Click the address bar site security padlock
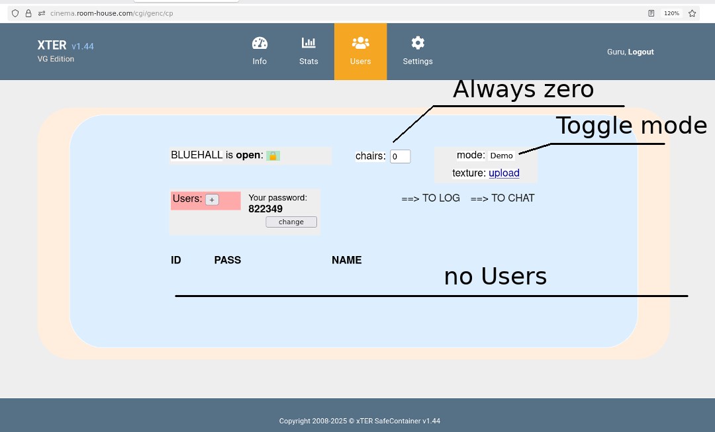 point(28,13)
